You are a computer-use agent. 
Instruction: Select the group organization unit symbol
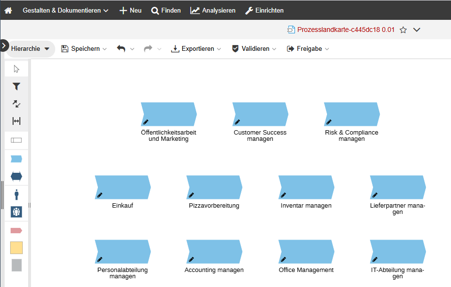[x=16, y=212]
